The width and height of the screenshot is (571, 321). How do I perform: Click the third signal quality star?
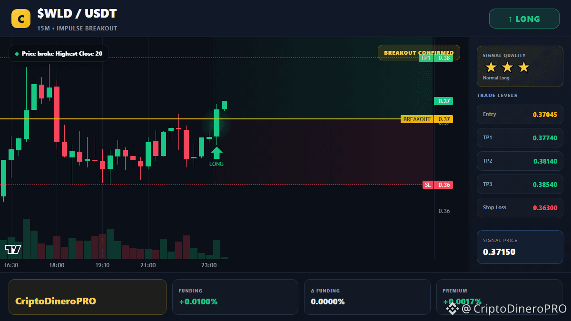point(523,67)
